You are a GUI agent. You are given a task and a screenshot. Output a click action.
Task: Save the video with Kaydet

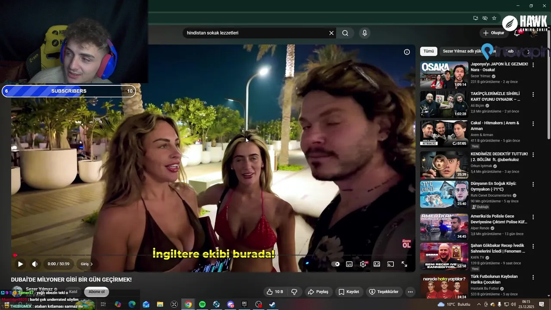349,291
